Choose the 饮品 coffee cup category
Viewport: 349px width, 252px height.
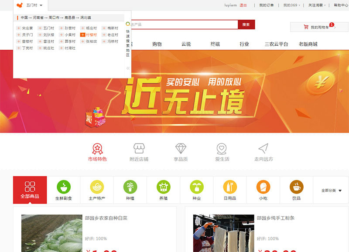point(297,187)
